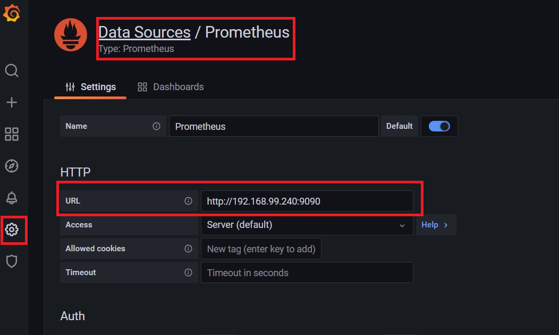Click the info icon next to URL

pos(188,201)
